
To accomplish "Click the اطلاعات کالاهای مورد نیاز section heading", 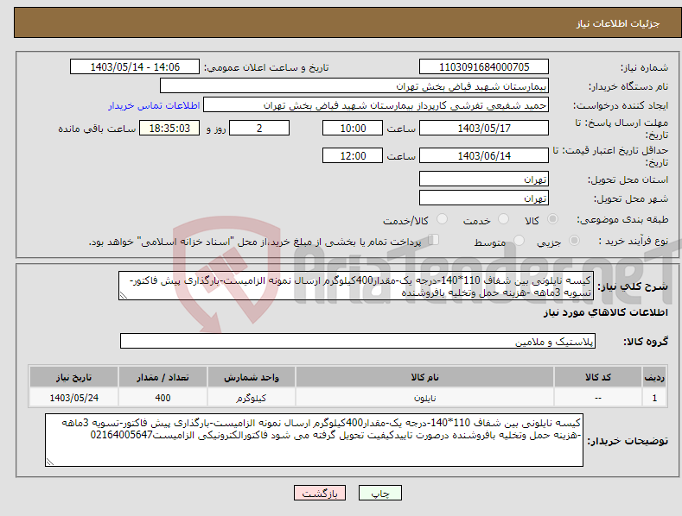I will [x=605, y=312].
